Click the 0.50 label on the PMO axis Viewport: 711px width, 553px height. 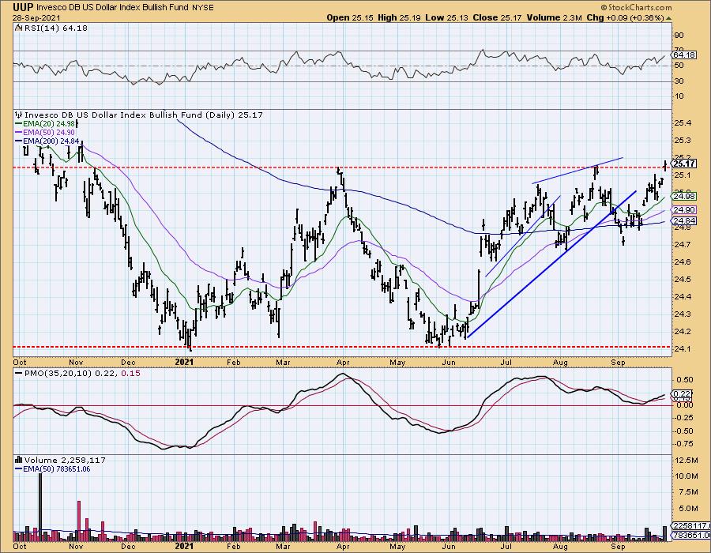tap(687, 379)
